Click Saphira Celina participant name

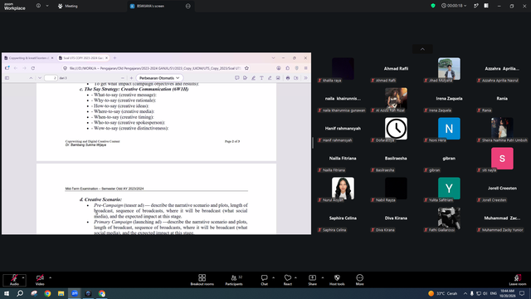pyautogui.click(x=343, y=218)
